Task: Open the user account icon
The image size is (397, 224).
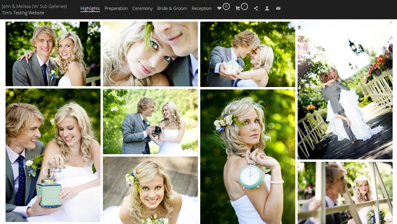Action: point(267,8)
